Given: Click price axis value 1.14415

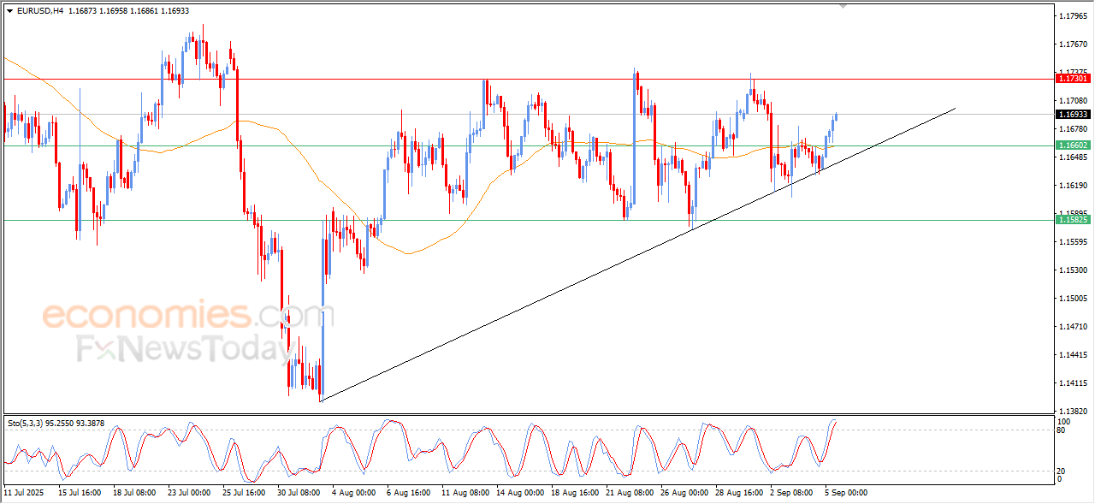Looking at the screenshot, I should pyautogui.click(x=1073, y=355).
